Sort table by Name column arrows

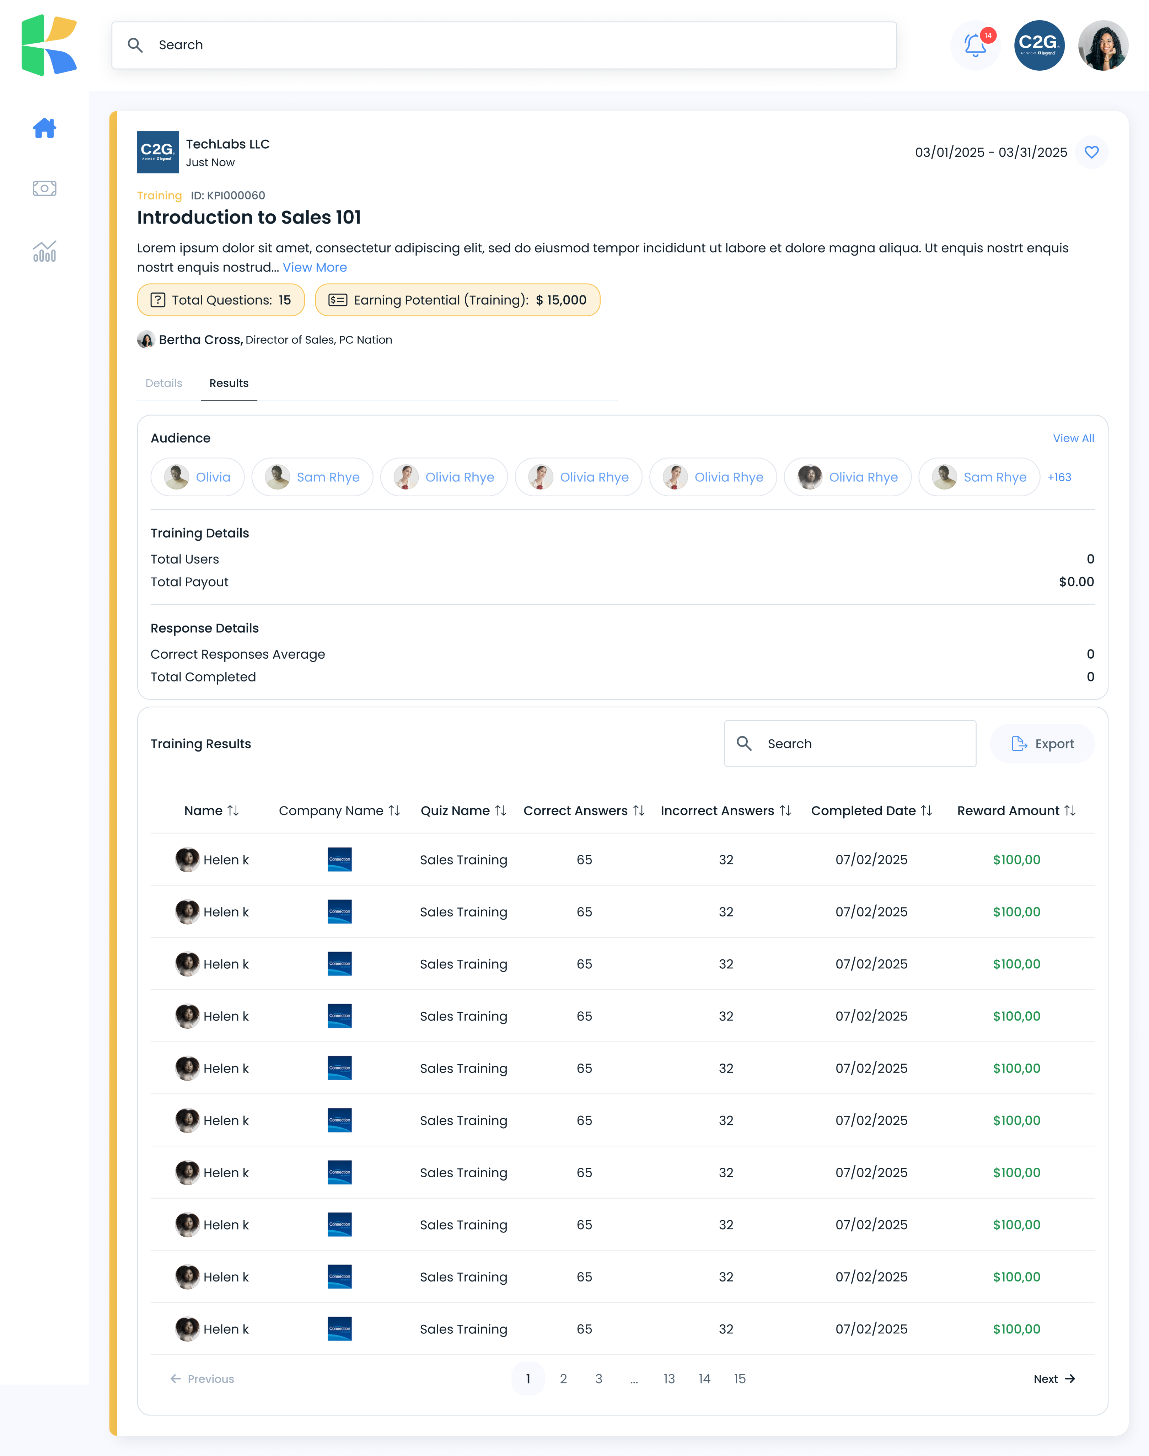(233, 811)
